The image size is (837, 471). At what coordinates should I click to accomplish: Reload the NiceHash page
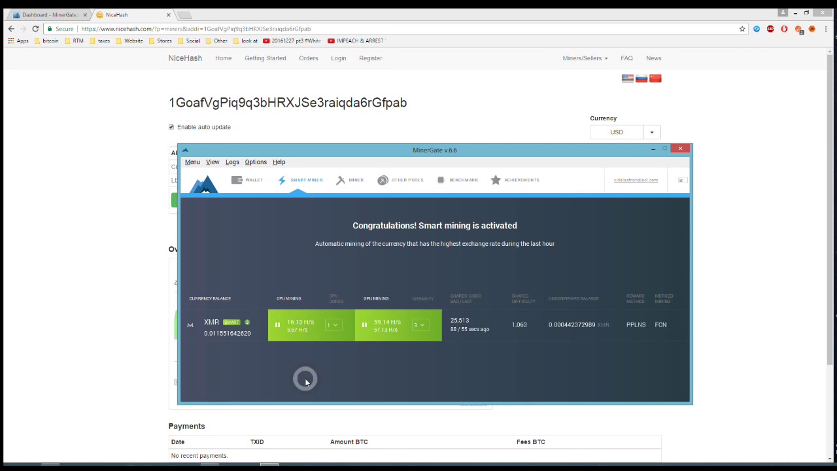click(x=35, y=29)
